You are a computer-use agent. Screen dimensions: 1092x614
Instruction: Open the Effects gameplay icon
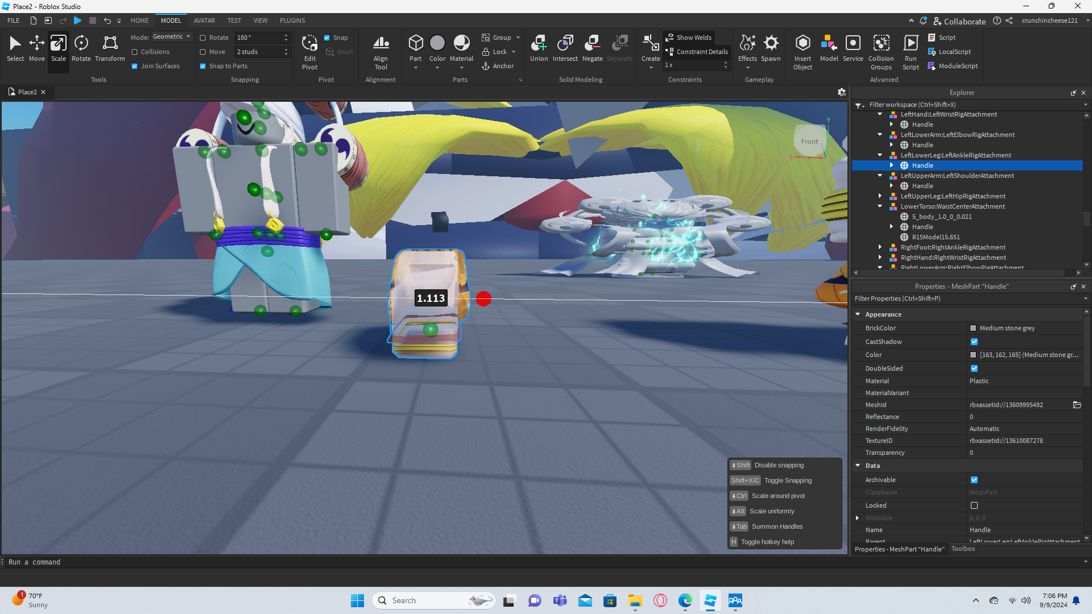pyautogui.click(x=747, y=48)
